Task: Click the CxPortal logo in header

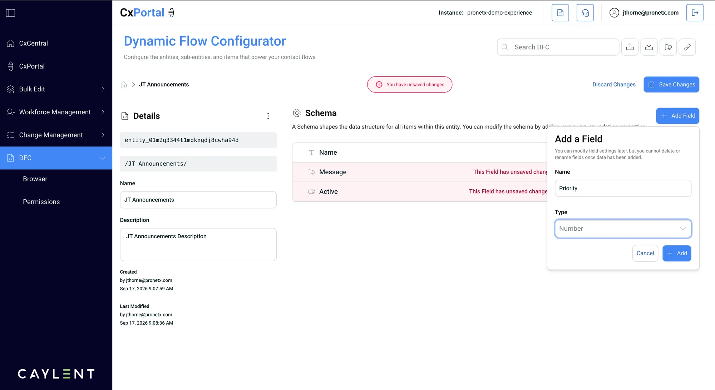Action: [x=147, y=12]
